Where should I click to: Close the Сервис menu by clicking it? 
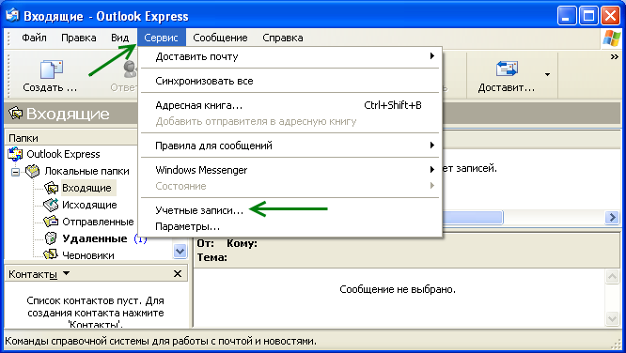tap(162, 38)
